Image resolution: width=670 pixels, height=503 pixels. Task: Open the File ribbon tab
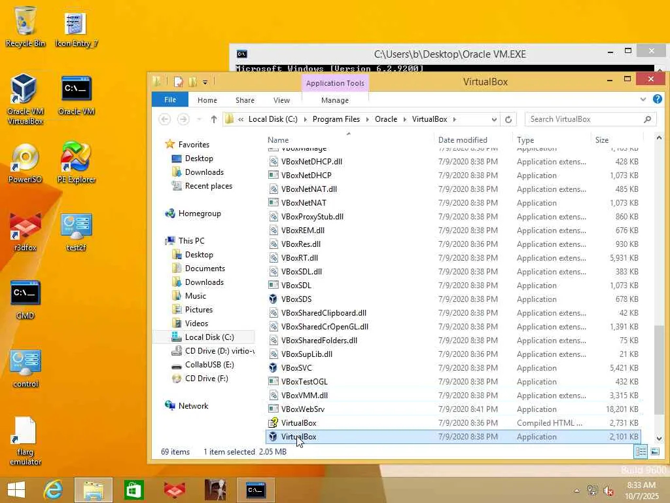click(x=170, y=100)
